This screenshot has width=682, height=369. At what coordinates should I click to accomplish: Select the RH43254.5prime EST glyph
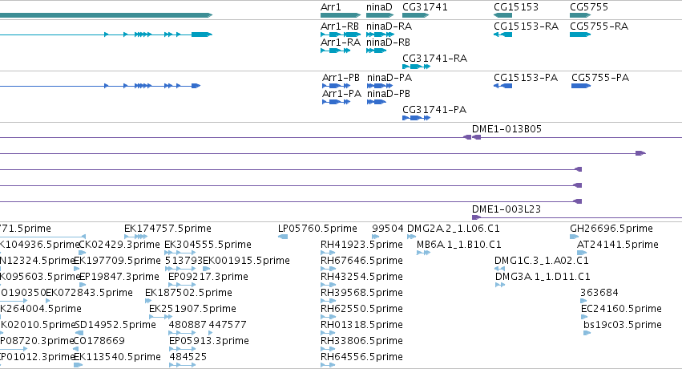328,285
